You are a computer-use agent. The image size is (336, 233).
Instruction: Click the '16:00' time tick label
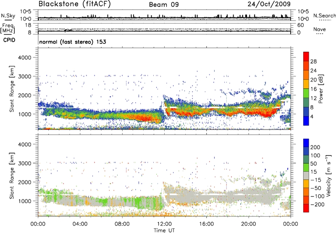[206, 224]
